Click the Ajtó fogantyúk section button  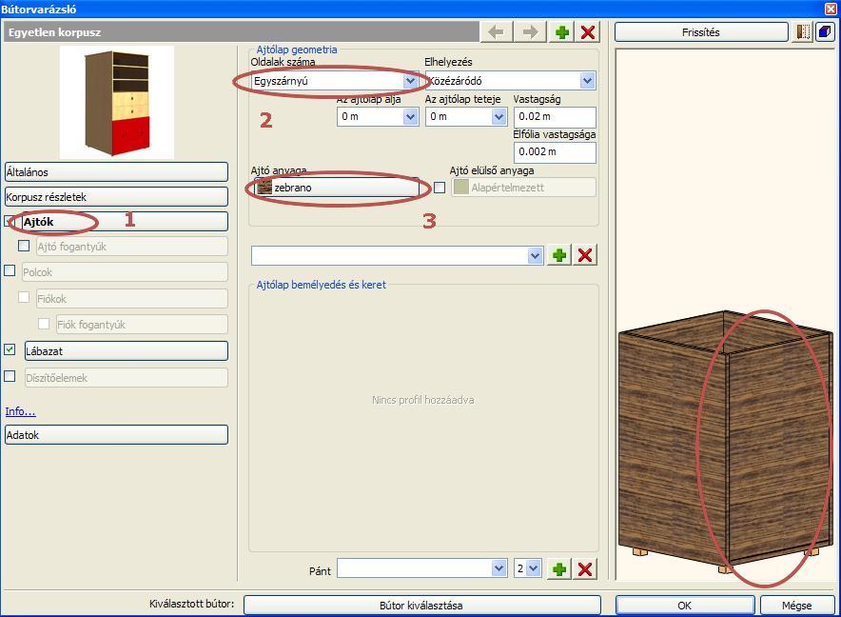click(x=132, y=247)
